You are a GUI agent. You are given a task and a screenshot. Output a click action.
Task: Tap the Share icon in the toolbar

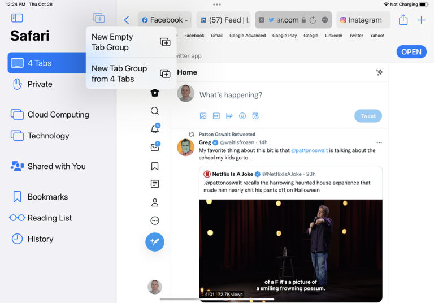pyautogui.click(x=403, y=20)
